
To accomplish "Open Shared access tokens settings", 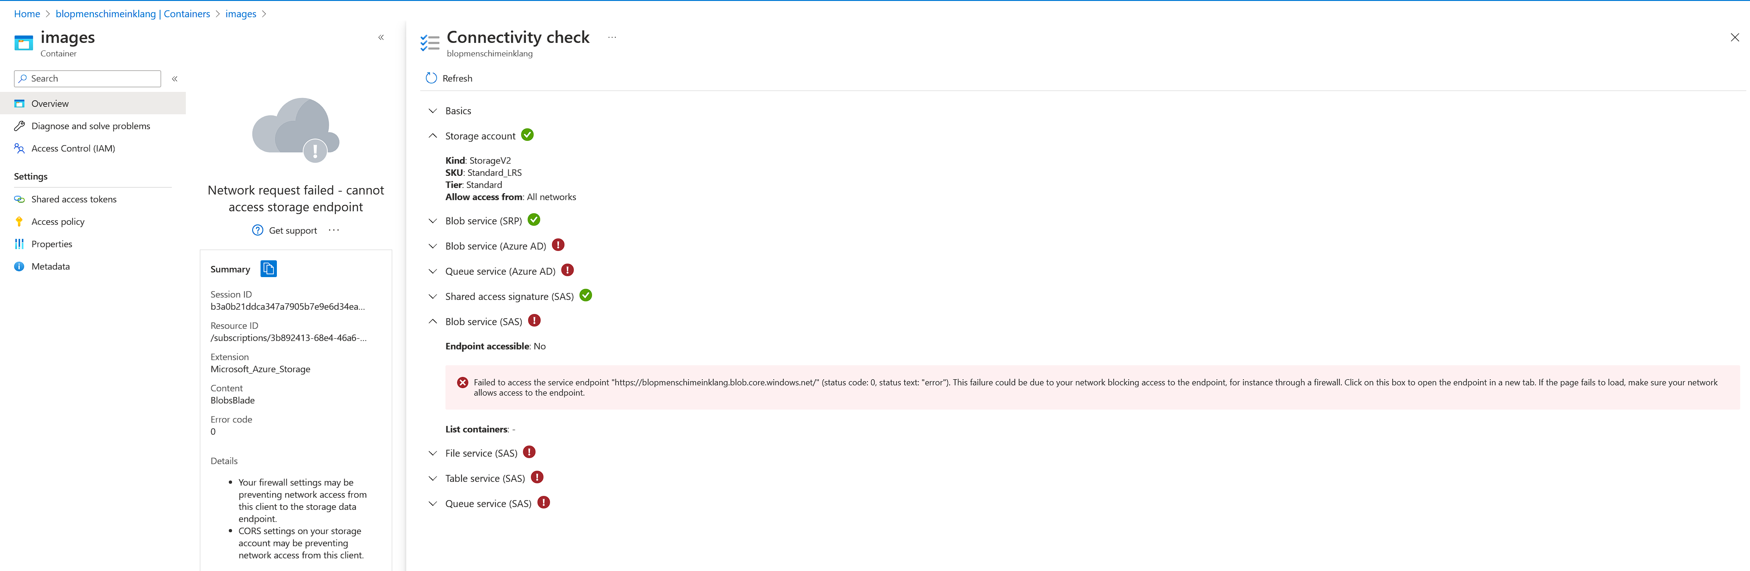I will (73, 199).
